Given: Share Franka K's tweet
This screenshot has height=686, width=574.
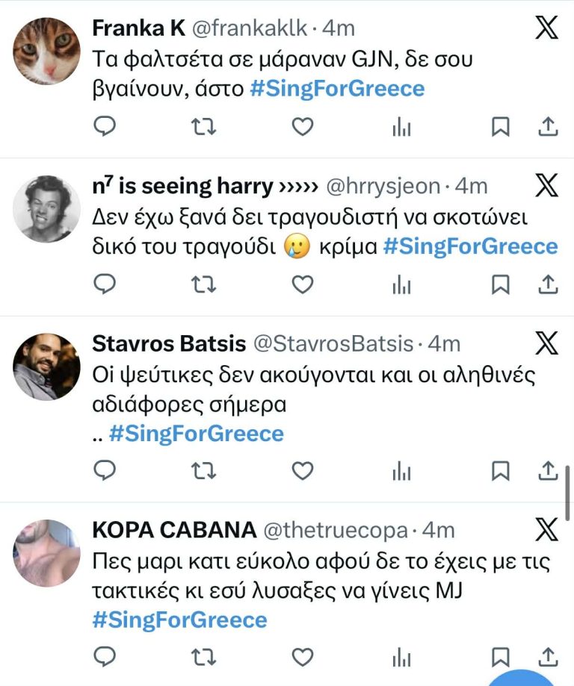Looking at the screenshot, I should click(548, 128).
